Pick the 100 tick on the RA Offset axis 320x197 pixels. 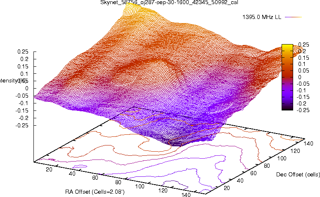click(140, 186)
